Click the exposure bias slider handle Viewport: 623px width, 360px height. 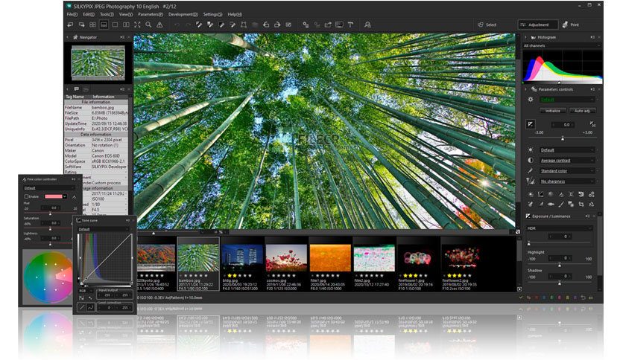(562, 138)
